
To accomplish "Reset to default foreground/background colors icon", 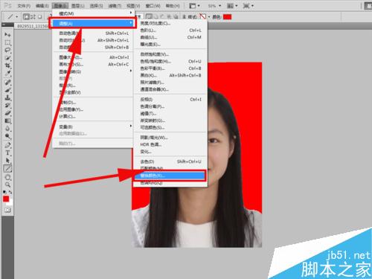I will (x=4, y=192).
